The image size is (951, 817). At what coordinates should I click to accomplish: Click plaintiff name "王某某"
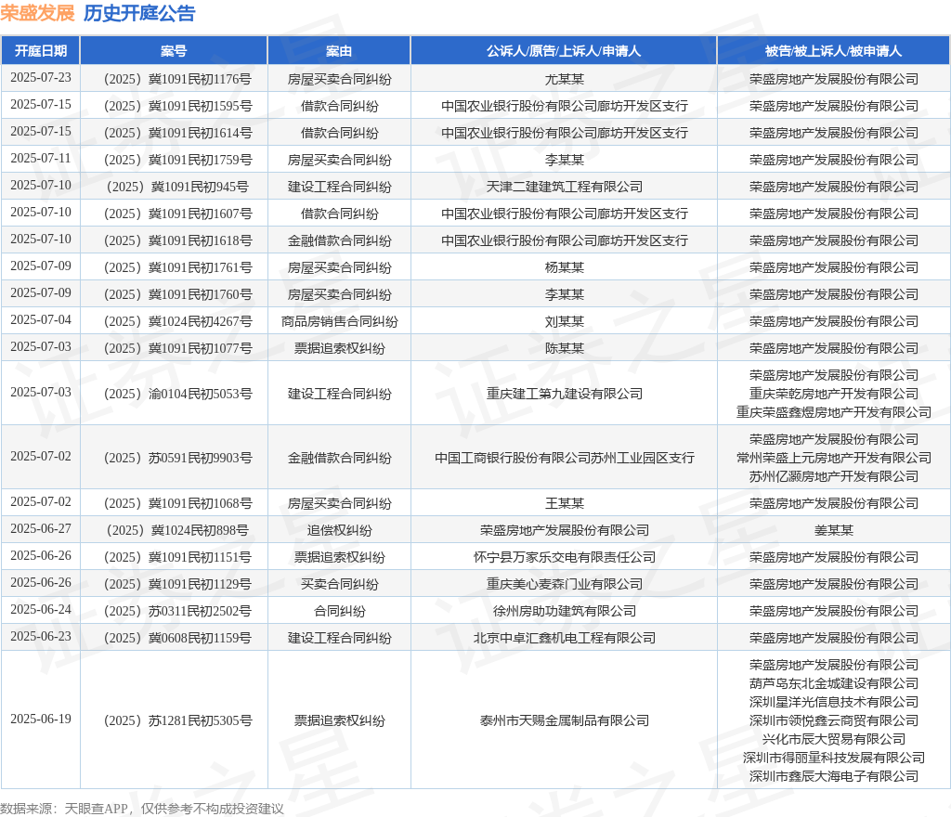(x=564, y=503)
